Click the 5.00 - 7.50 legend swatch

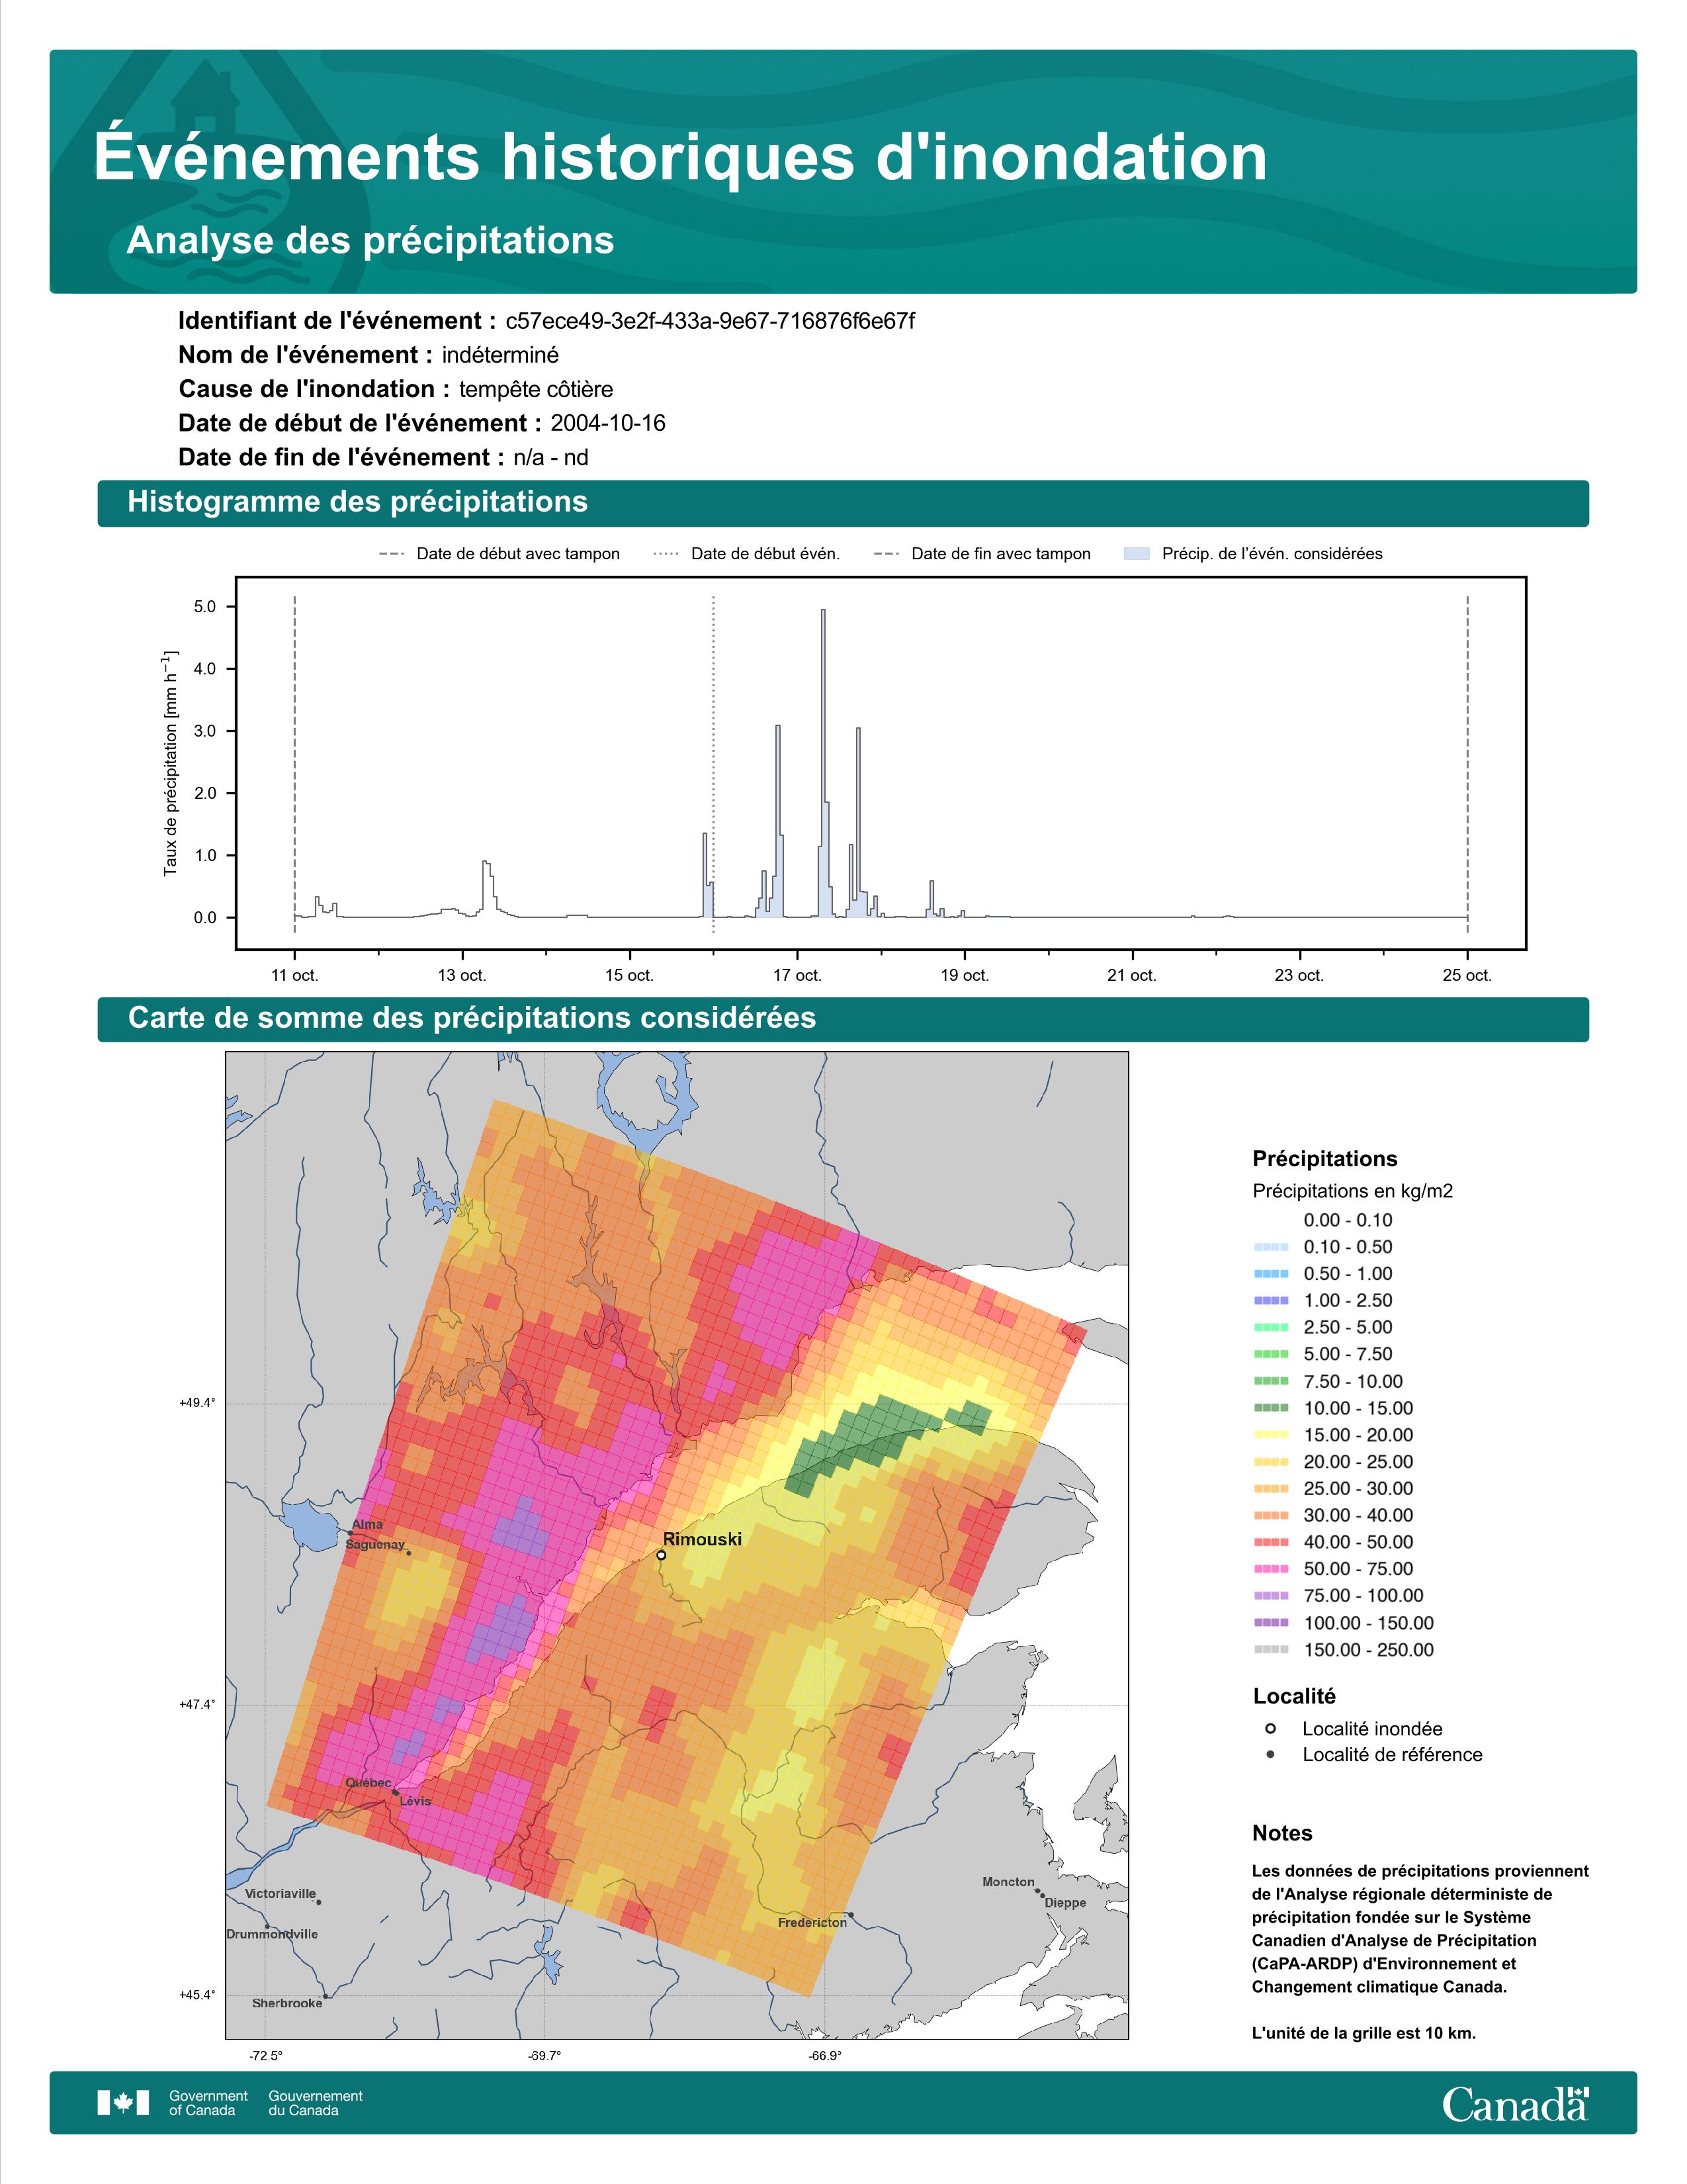[x=1270, y=1354]
